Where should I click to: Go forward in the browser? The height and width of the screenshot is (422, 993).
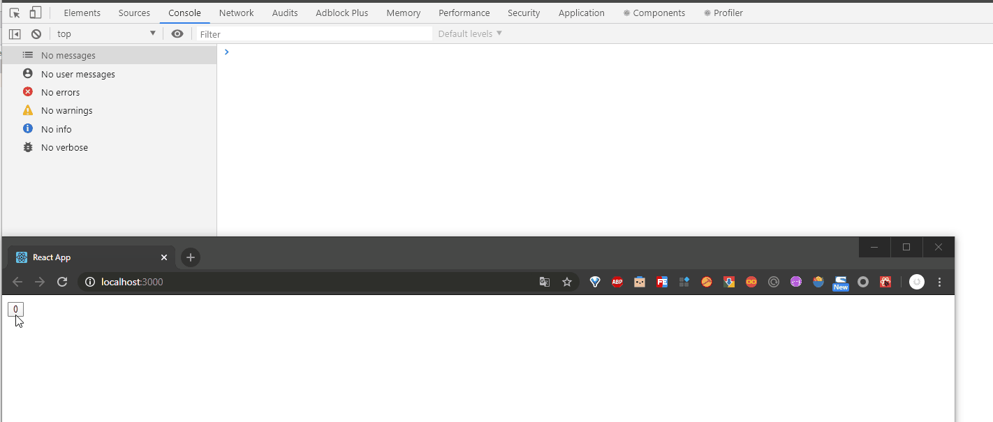41,282
